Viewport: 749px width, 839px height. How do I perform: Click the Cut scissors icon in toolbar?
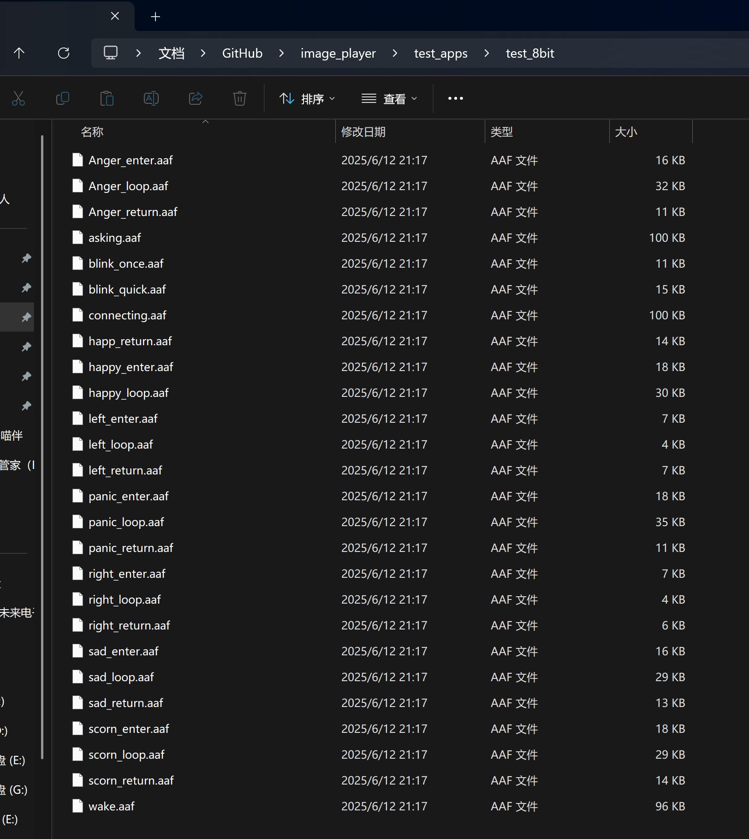point(18,98)
